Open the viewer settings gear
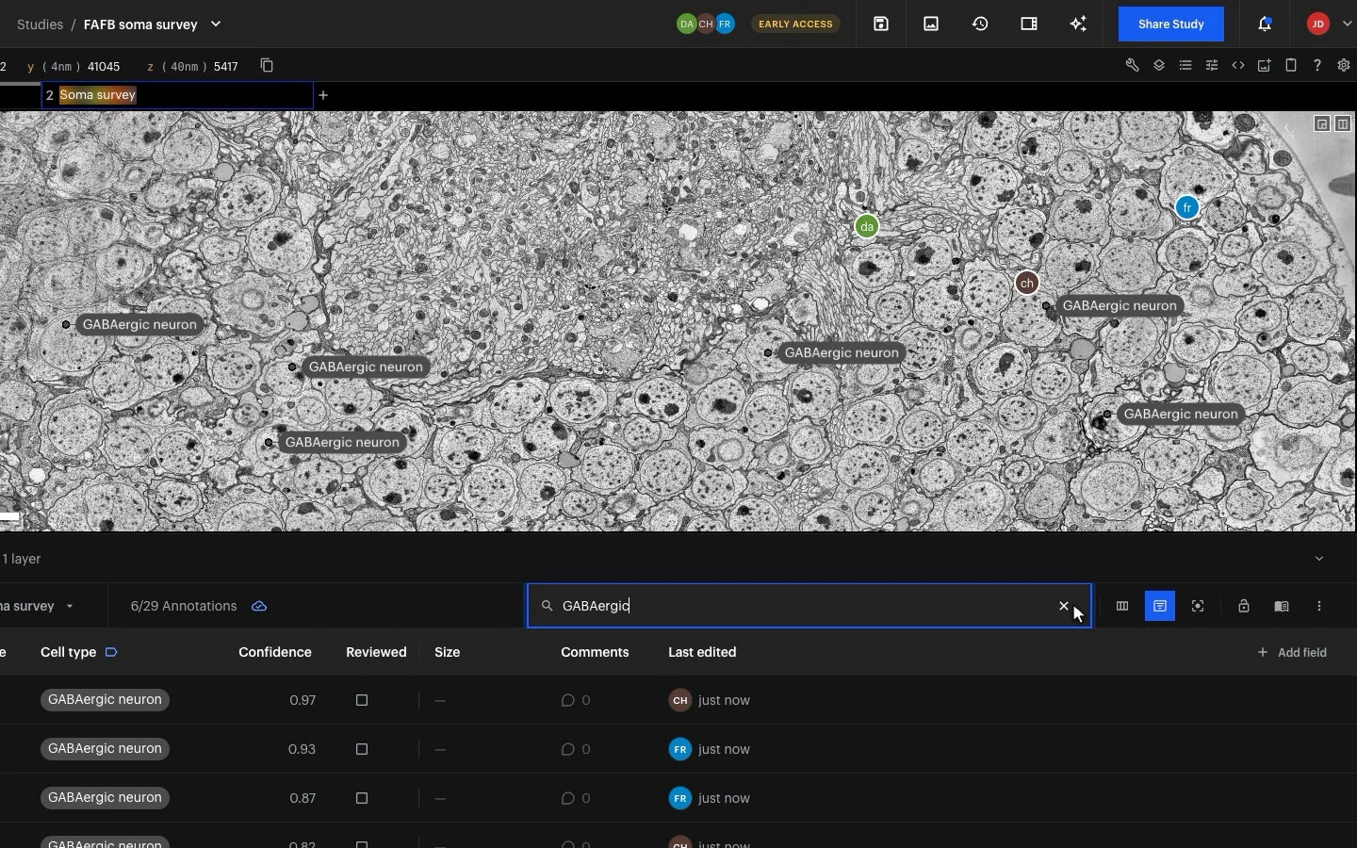Viewport: 1357px width, 848px height. tap(1344, 65)
